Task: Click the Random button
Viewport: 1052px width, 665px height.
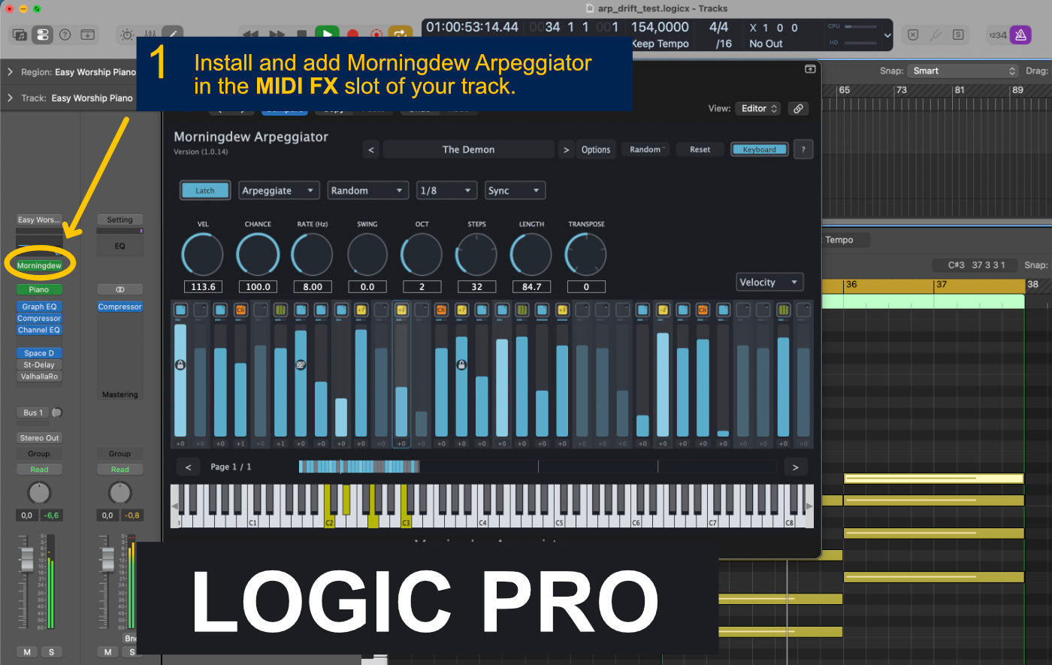Action: [x=645, y=150]
